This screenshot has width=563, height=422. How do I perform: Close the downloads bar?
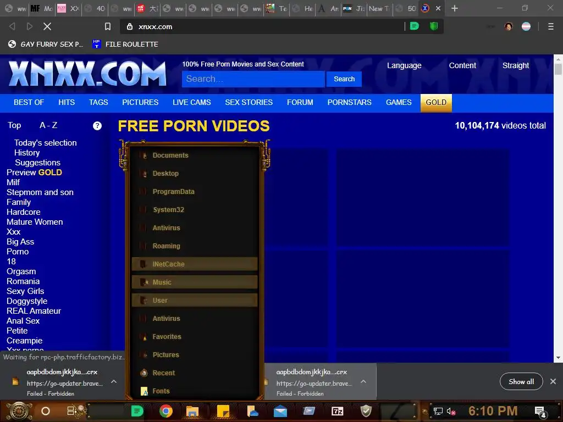(x=553, y=381)
